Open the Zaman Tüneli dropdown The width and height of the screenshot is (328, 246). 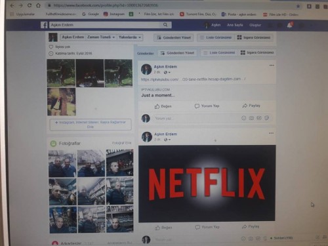click(101, 37)
